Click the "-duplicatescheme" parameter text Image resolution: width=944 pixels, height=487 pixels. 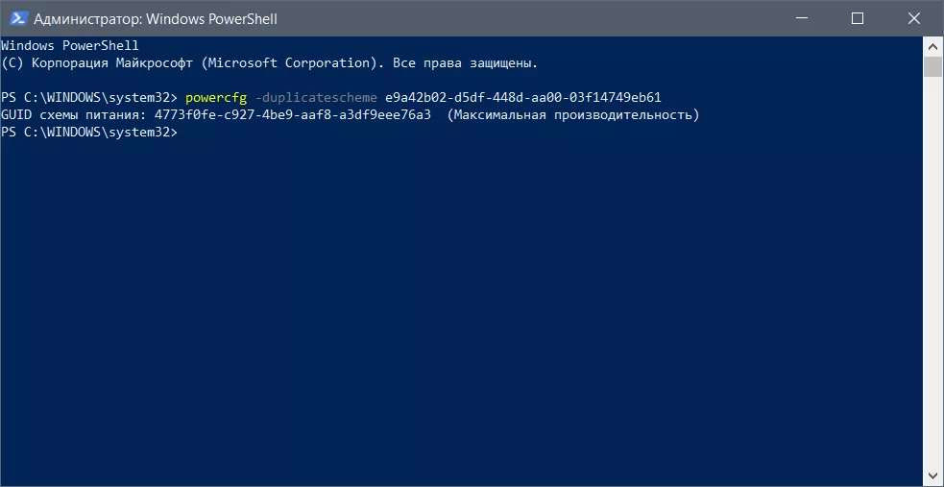click(317, 98)
